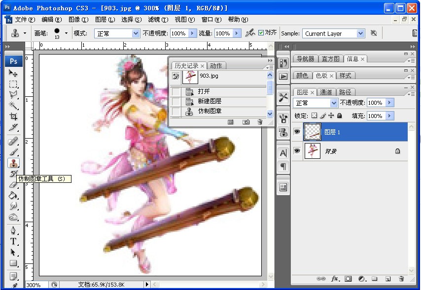Screen dimensions: 421x290
Task: Click the 903.jpg history snapshot thumbnail
Action: 190,77
